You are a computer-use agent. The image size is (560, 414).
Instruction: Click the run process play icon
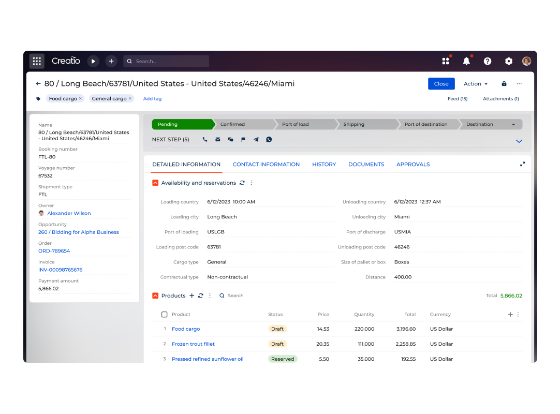click(x=93, y=61)
